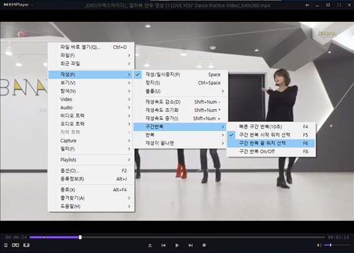The height and width of the screenshot is (253, 354).
Task: Expand the 반복 submenu
Action: click(x=180, y=135)
